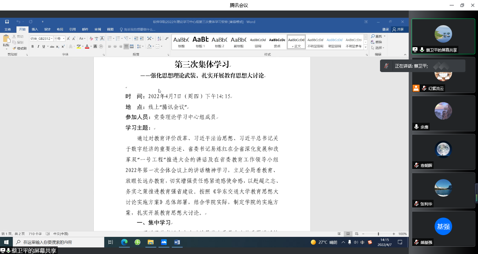Screen dimensions: 478x254
Task: Click the decrease indent icon
Action: click(136, 38)
